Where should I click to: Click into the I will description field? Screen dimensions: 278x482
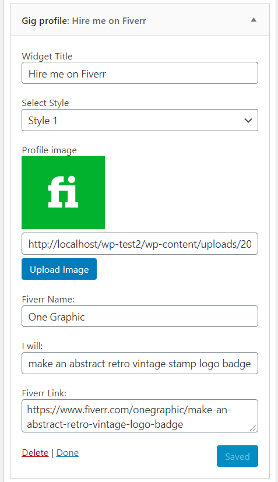click(x=140, y=363)
